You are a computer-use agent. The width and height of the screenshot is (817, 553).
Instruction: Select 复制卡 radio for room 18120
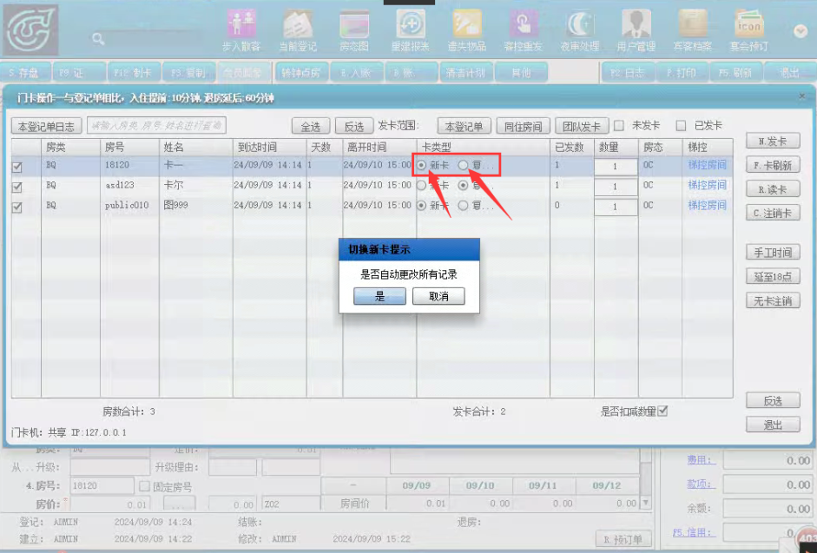click(463, 165)
